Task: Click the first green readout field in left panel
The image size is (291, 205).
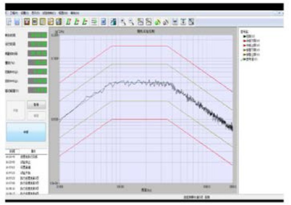Action: click(x=37, y=35)
